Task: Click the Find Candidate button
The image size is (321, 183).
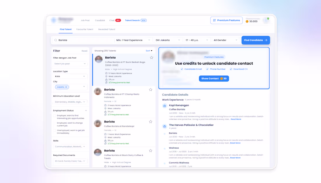Action: tap(256, 40)
